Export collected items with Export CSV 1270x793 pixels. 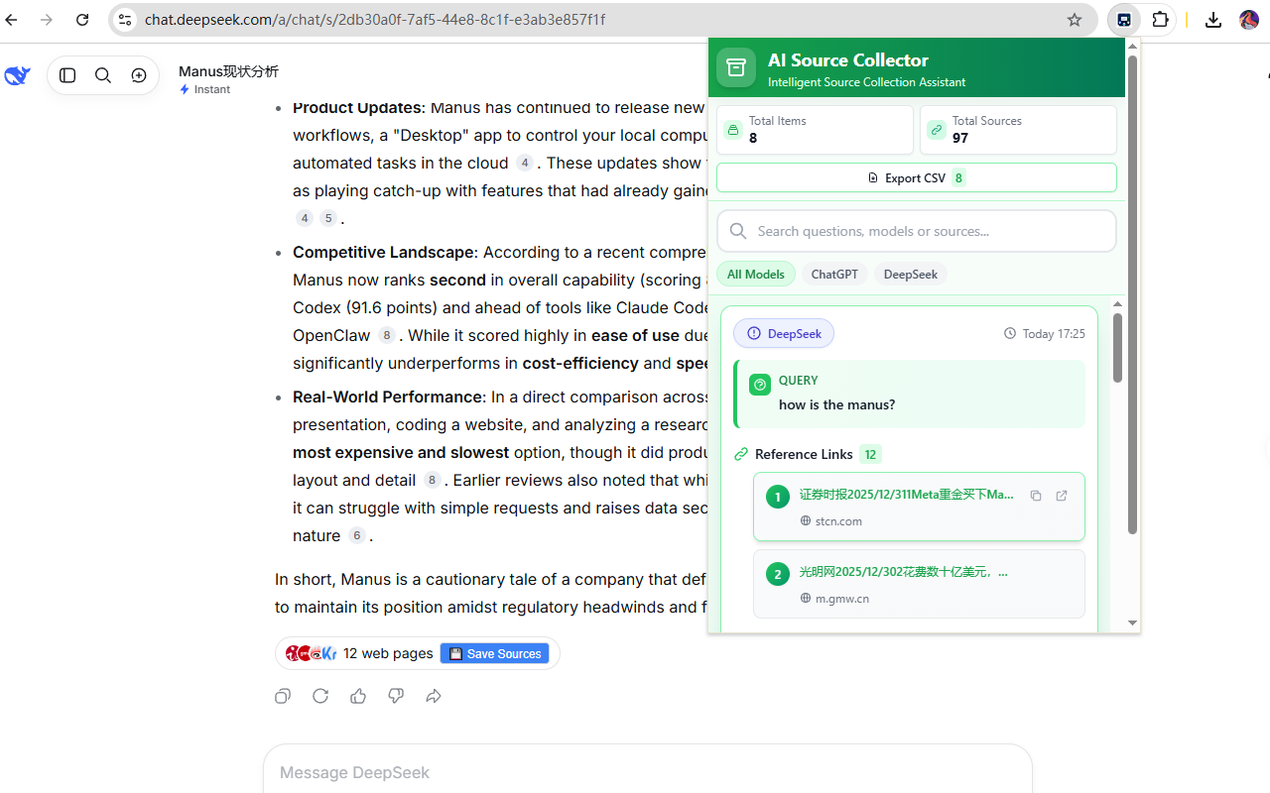pos(917,178)
